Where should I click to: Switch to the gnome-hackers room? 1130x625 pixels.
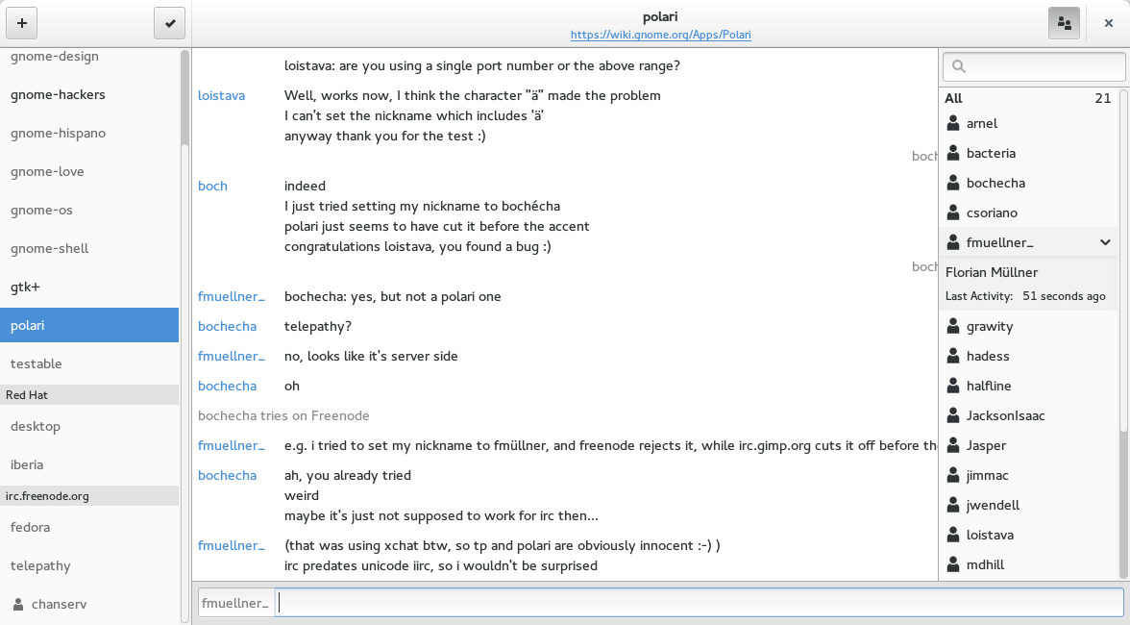click(x=89, y=94)
